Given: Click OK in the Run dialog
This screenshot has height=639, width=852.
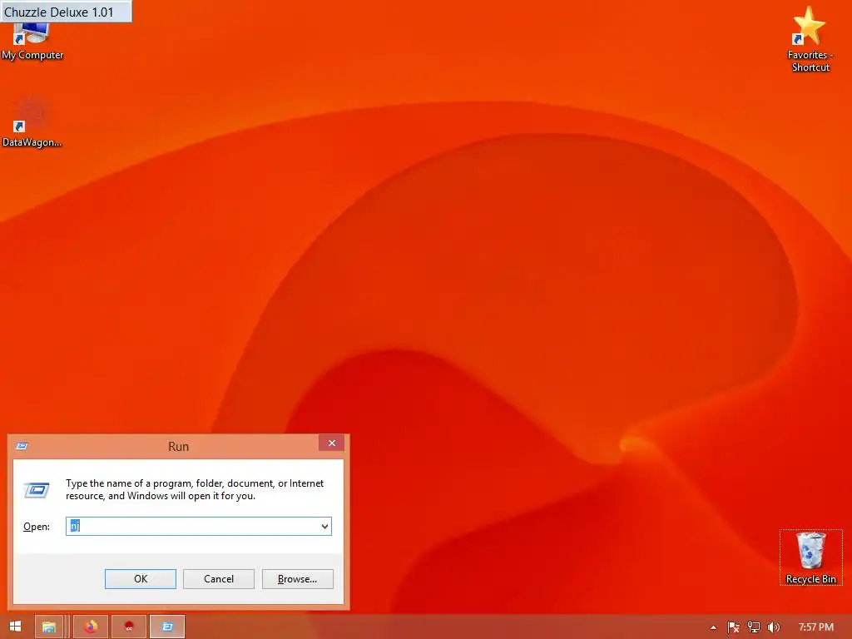Looking at the screenshot, I should pyautogui.click(x=140, y=579).
